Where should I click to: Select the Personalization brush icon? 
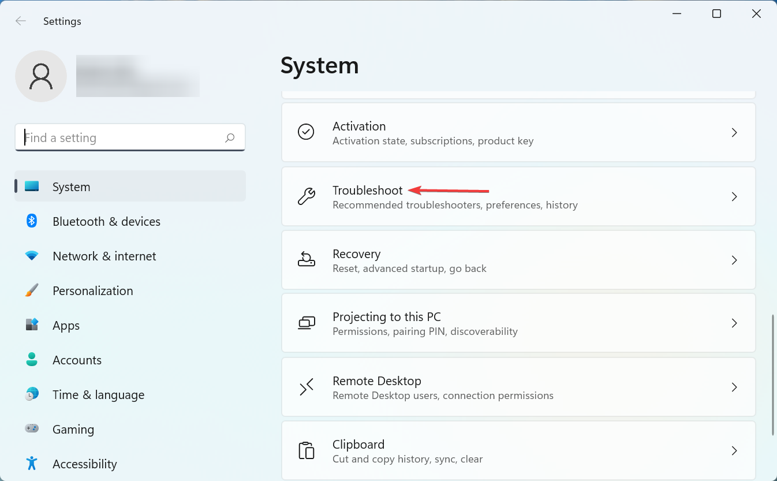[31, 290]
